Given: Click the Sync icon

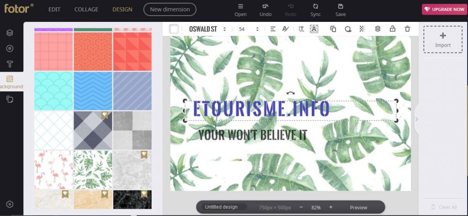Looking at the screenshot, I should click(x=315, y=10).
